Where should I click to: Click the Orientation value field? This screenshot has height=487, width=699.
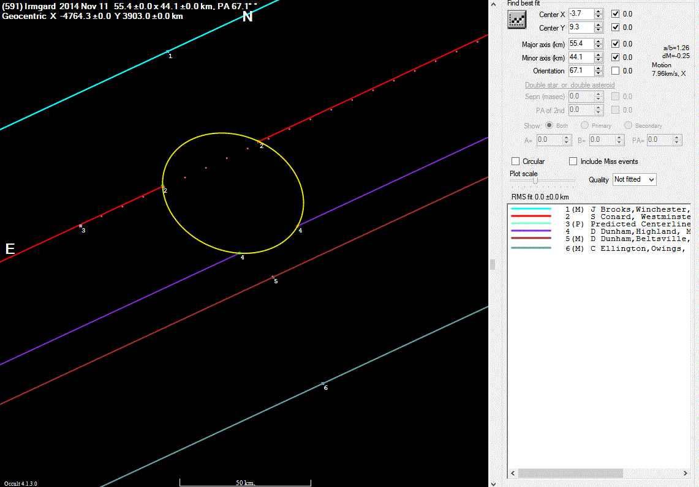[581, 70]
